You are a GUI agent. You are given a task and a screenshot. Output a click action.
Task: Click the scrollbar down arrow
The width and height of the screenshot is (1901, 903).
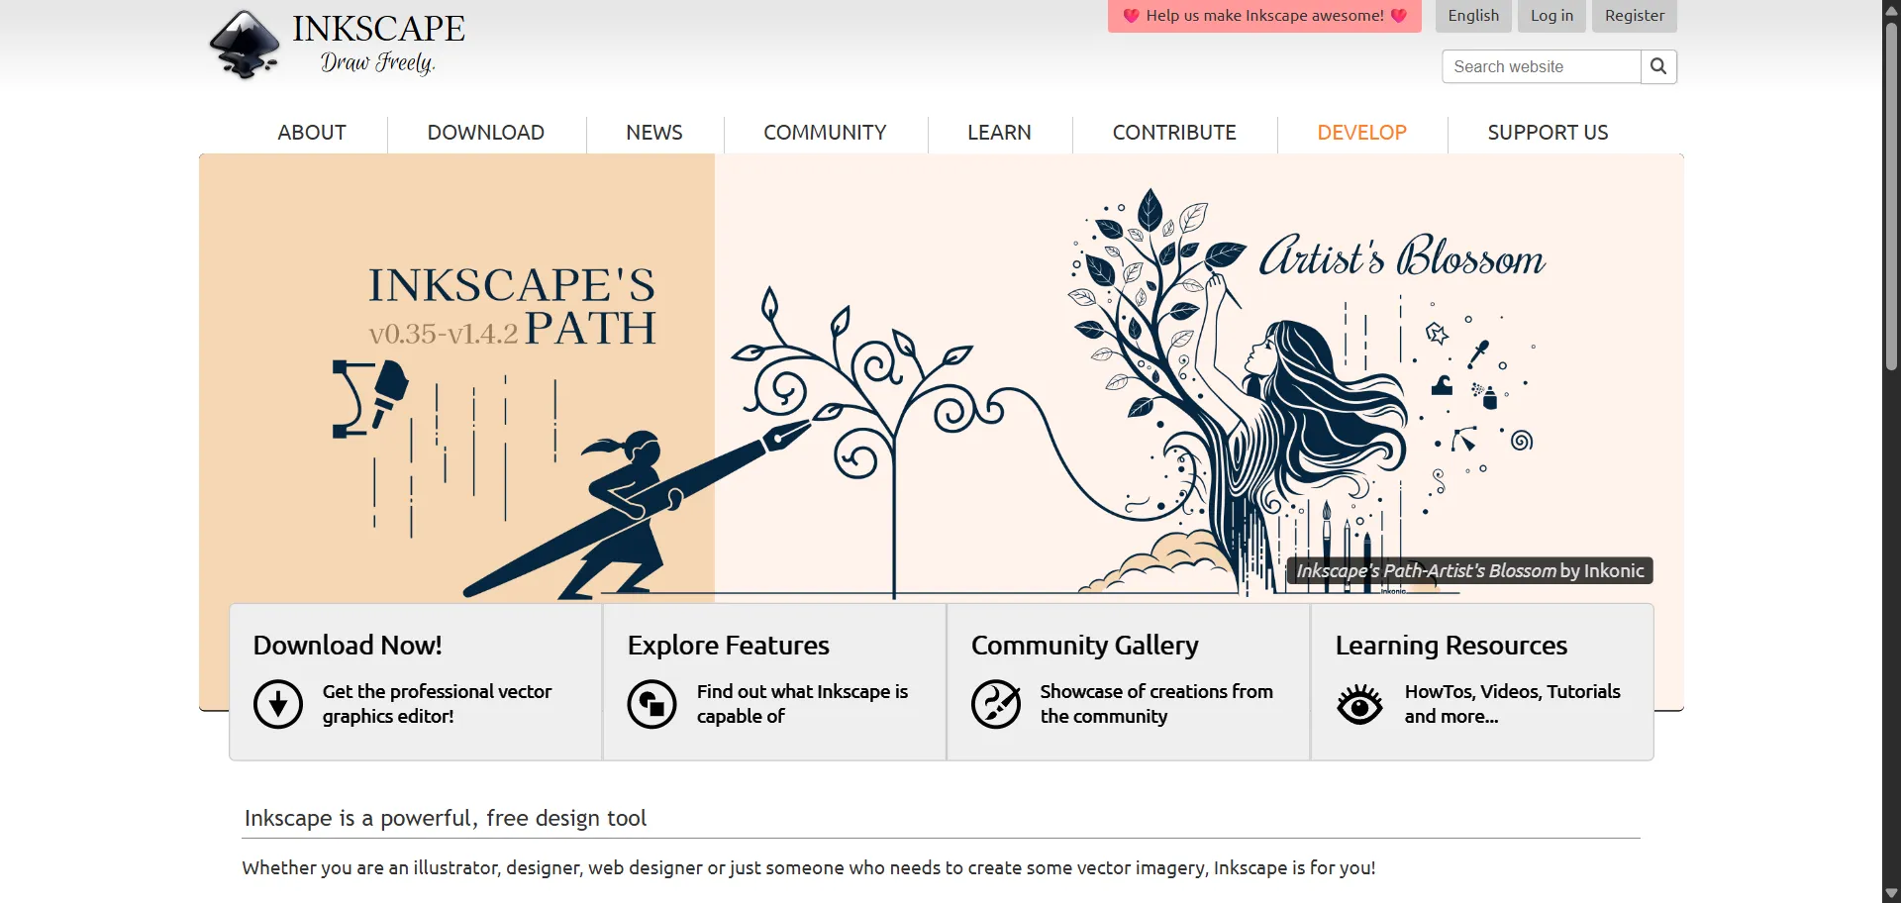coord(1890,895)
